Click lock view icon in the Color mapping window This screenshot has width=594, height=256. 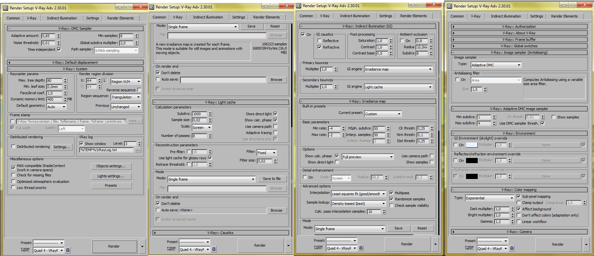point(512,248)
